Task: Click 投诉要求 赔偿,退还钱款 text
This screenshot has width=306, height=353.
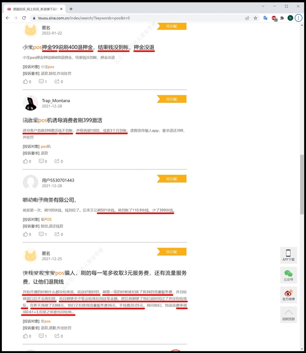Action: click(x=43, y=226)
